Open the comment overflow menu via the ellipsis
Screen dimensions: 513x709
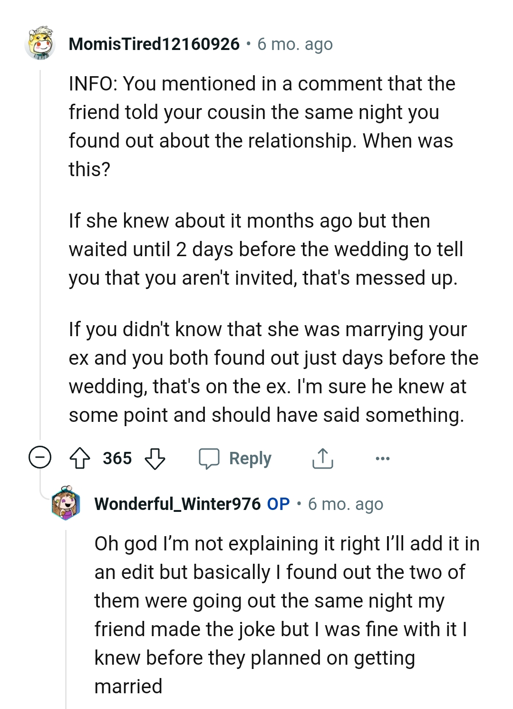(x=383, y=458)
